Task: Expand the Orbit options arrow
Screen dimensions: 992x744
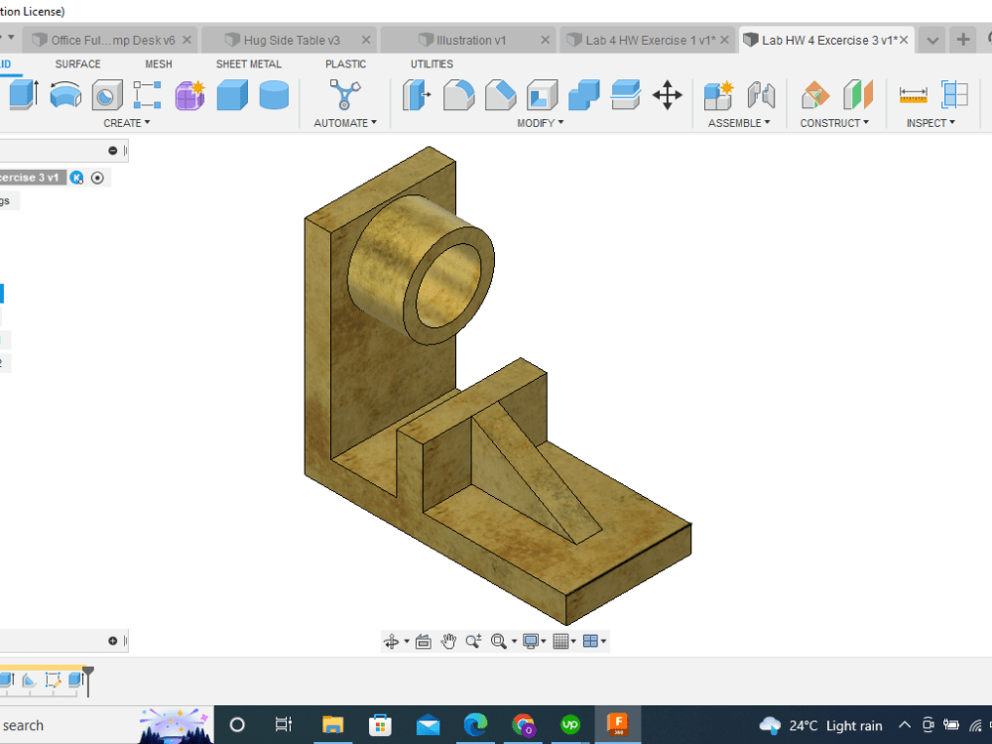Action: pos(407,642)
